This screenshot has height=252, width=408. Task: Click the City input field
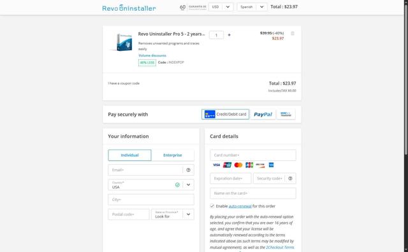point(151,200)
